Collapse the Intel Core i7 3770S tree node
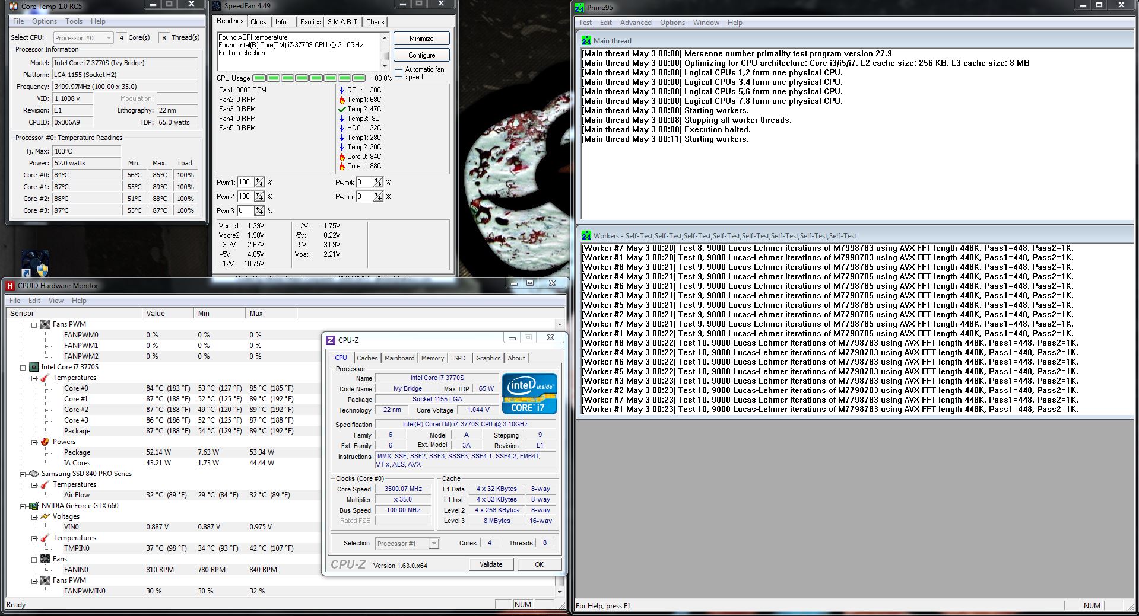This screenshot has height=616, width=1139. click(23, 368)
